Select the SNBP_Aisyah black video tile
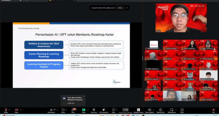The image size is (219, 116). pos(154,65)
